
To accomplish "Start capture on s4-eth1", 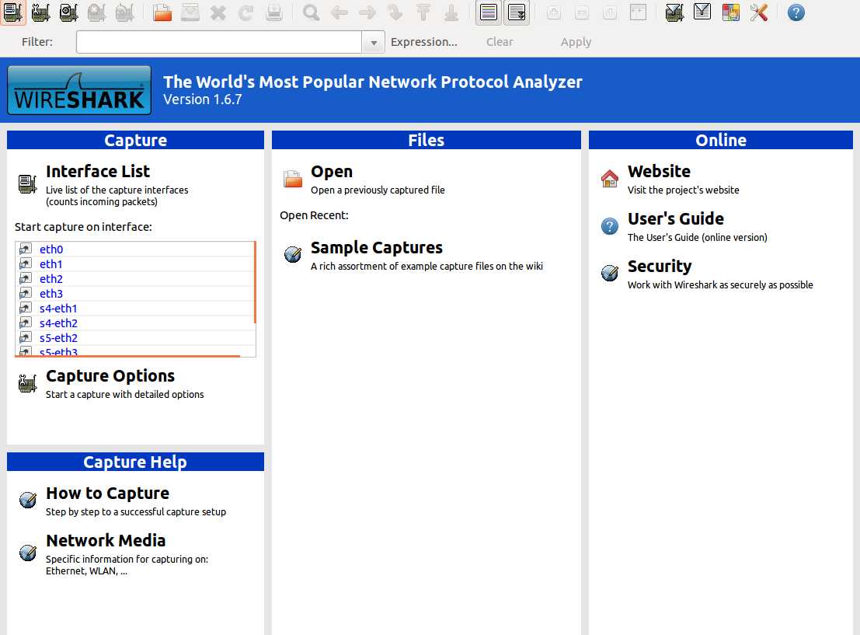I will point(58,309).
